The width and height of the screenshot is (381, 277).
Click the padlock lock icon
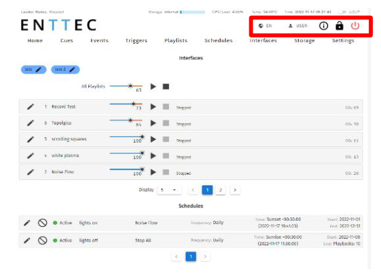click(339, 26)
